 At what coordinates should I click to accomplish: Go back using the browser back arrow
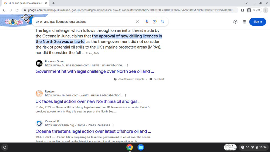click(x=4, y=10)
